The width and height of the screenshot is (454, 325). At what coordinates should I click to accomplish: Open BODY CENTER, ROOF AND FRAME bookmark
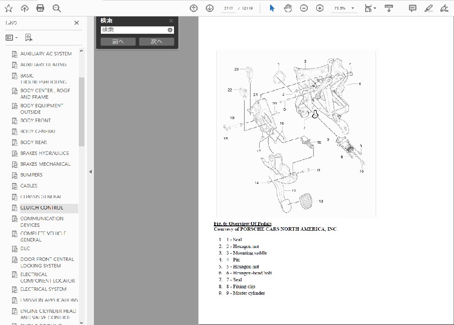point(45,93)
